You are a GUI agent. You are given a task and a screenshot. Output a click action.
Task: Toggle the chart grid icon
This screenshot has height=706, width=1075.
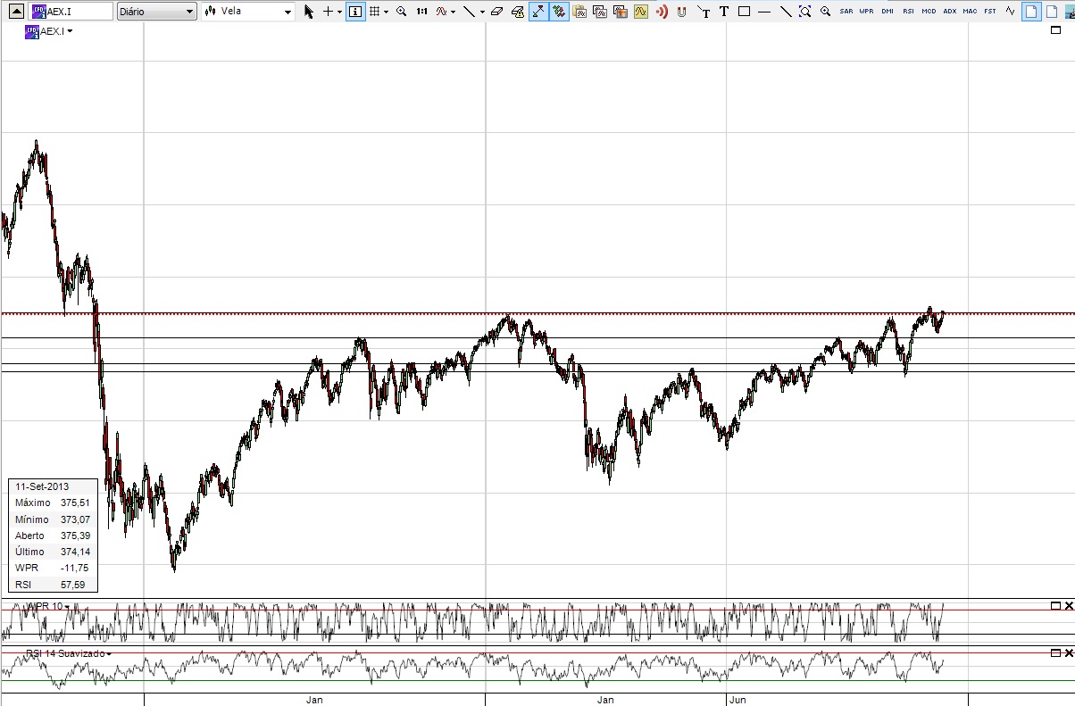374,12
